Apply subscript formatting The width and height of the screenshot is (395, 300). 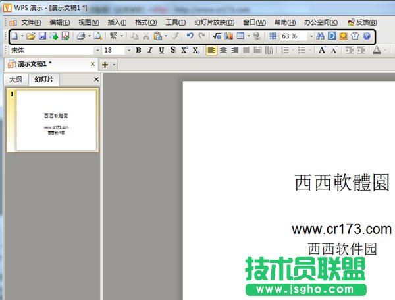(x=196, y=51)
